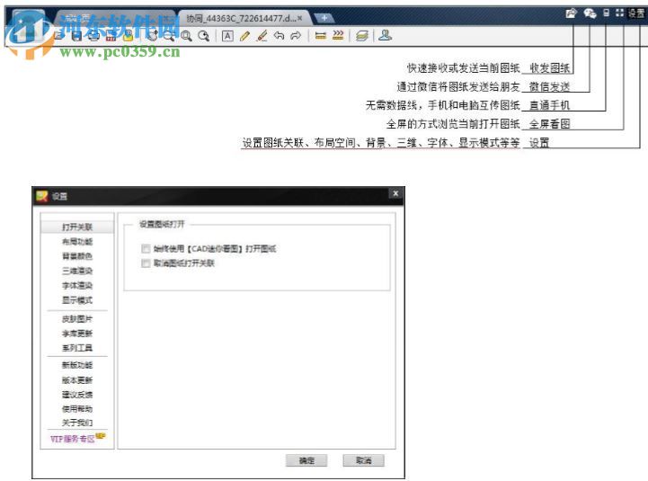Click the direct-to-phone icon in title bar

click(607, 13)
